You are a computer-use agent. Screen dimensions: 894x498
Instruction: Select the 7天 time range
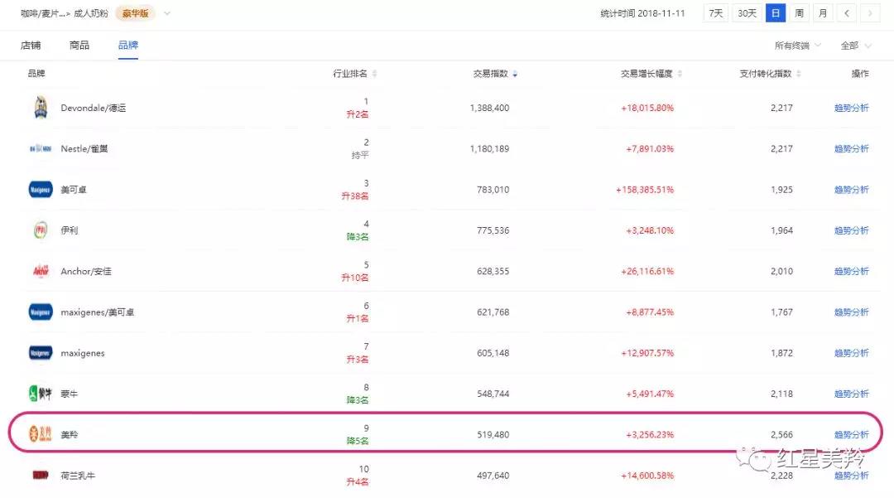[x=715, y=13]
